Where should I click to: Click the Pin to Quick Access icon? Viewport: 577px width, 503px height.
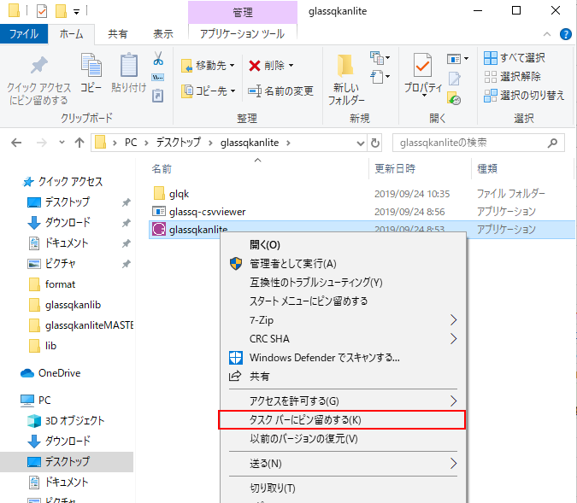pos(39,66)
